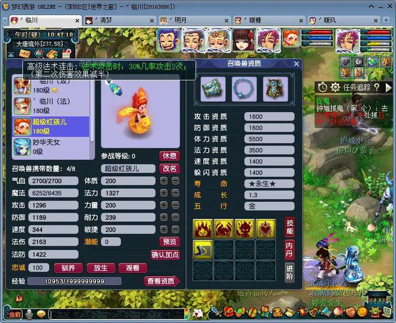The height and width of the screenshot is (323, 396).
Task: Click the clock icon in the task tracker
Action: [x=322, y=87]
